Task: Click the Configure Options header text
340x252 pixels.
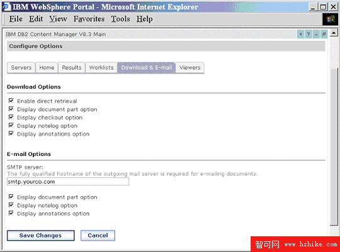Action: click(x=36, y=46)
